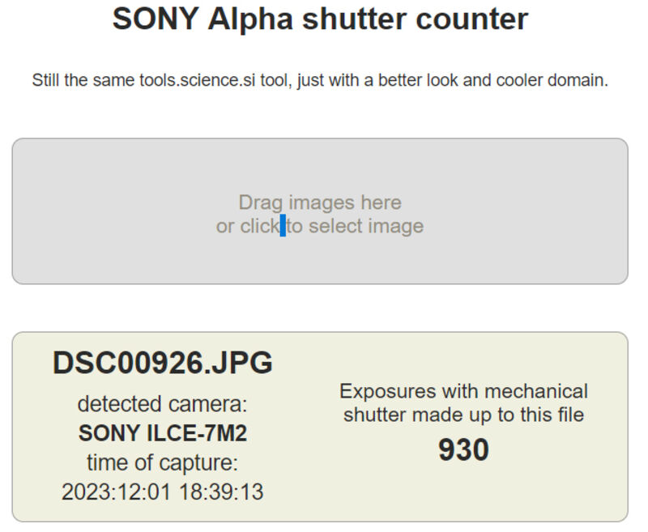
Task: Click the word "Still" in the subtitle
Action: [47, 81]
